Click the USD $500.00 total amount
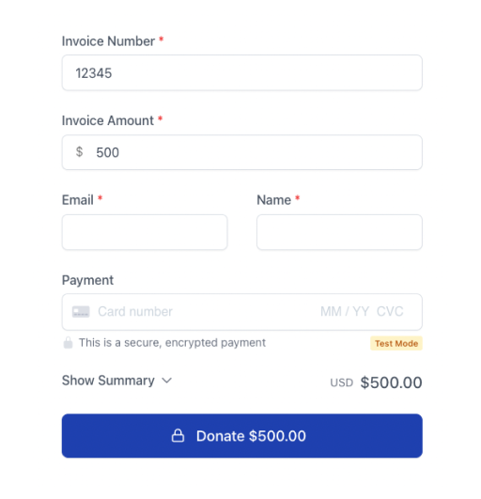This screenshot has height=499, width=481. pyautogui.click(x=376, y=382)
